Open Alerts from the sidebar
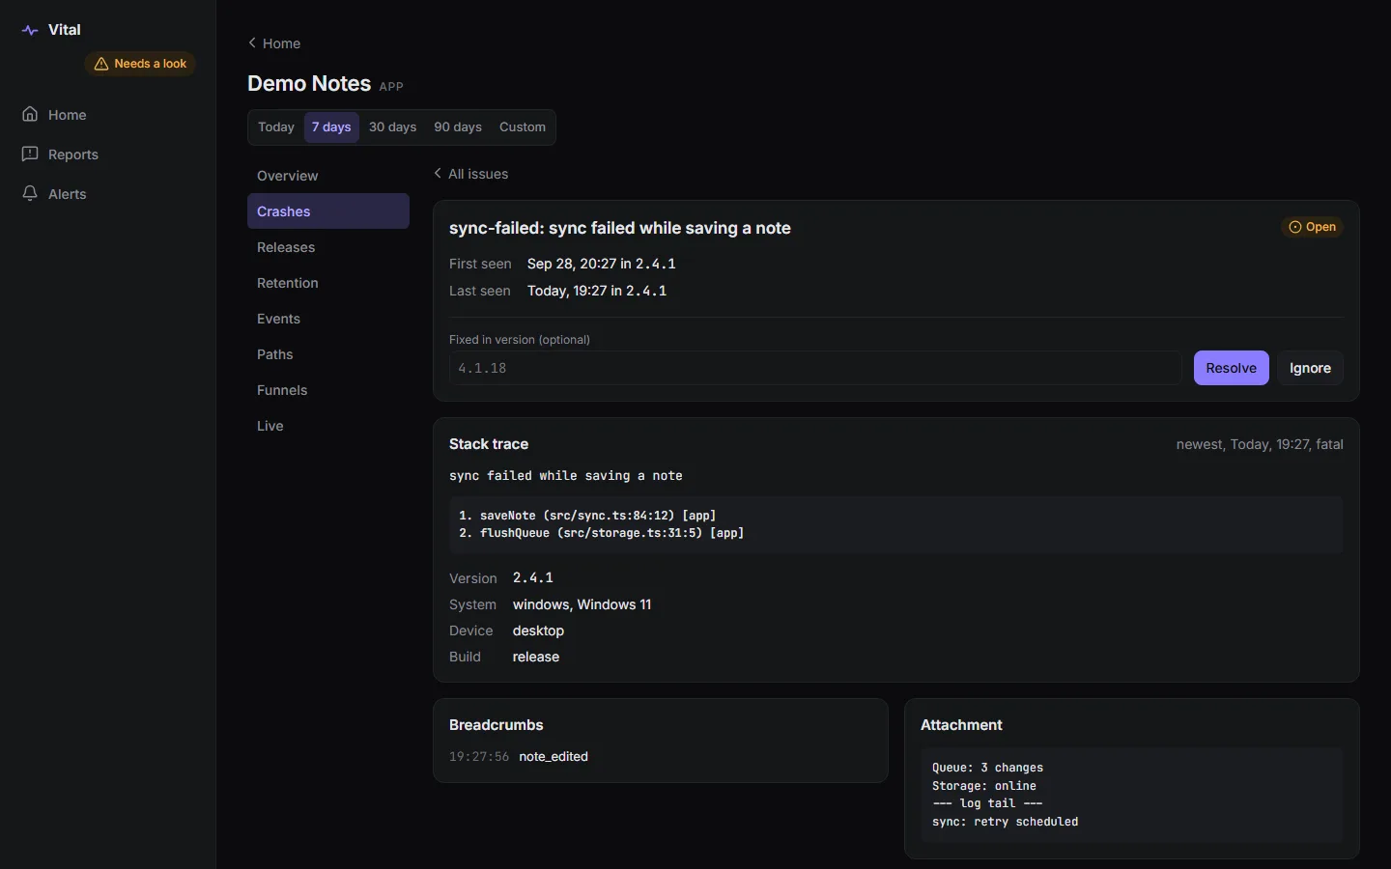The image size is (1391, 869). [107, 194]
